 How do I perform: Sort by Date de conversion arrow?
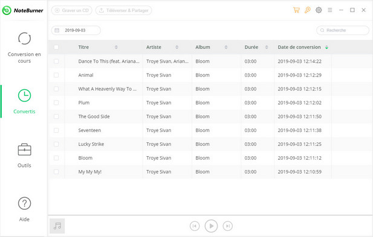click(x=326, y=47)
